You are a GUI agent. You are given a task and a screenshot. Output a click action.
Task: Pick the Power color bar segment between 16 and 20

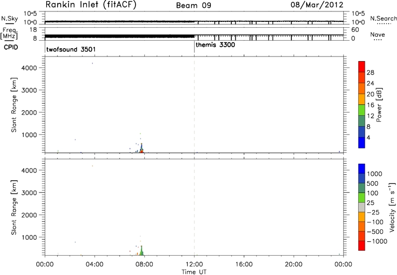[362, 99]
